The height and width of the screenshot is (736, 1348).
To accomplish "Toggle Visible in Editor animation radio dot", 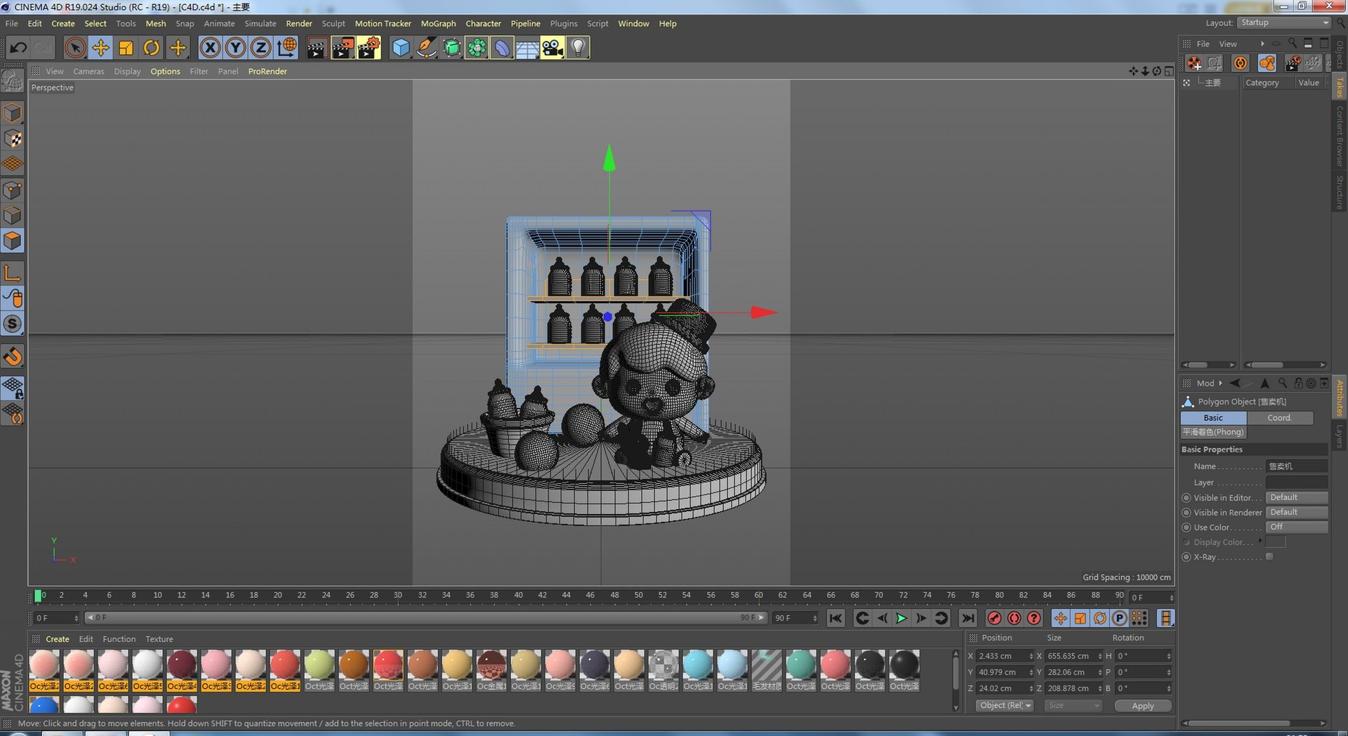I will click(1187, 497).
